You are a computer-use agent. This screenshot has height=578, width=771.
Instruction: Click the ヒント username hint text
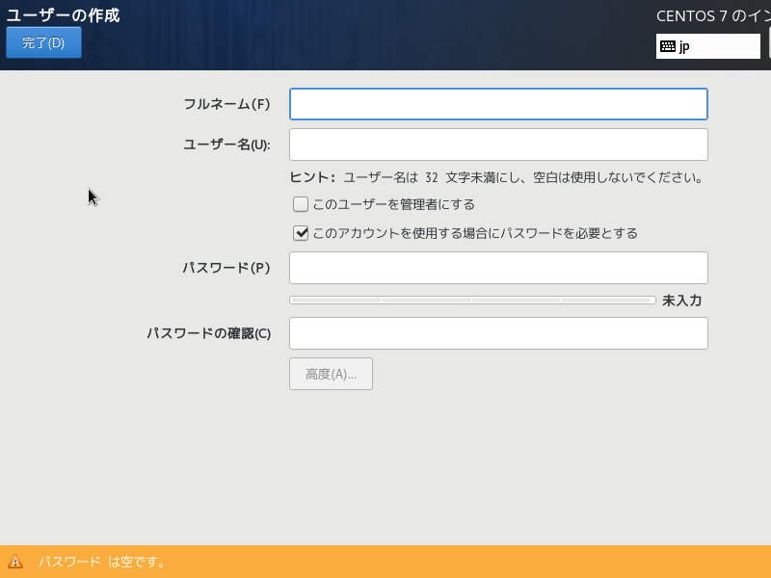495,177
